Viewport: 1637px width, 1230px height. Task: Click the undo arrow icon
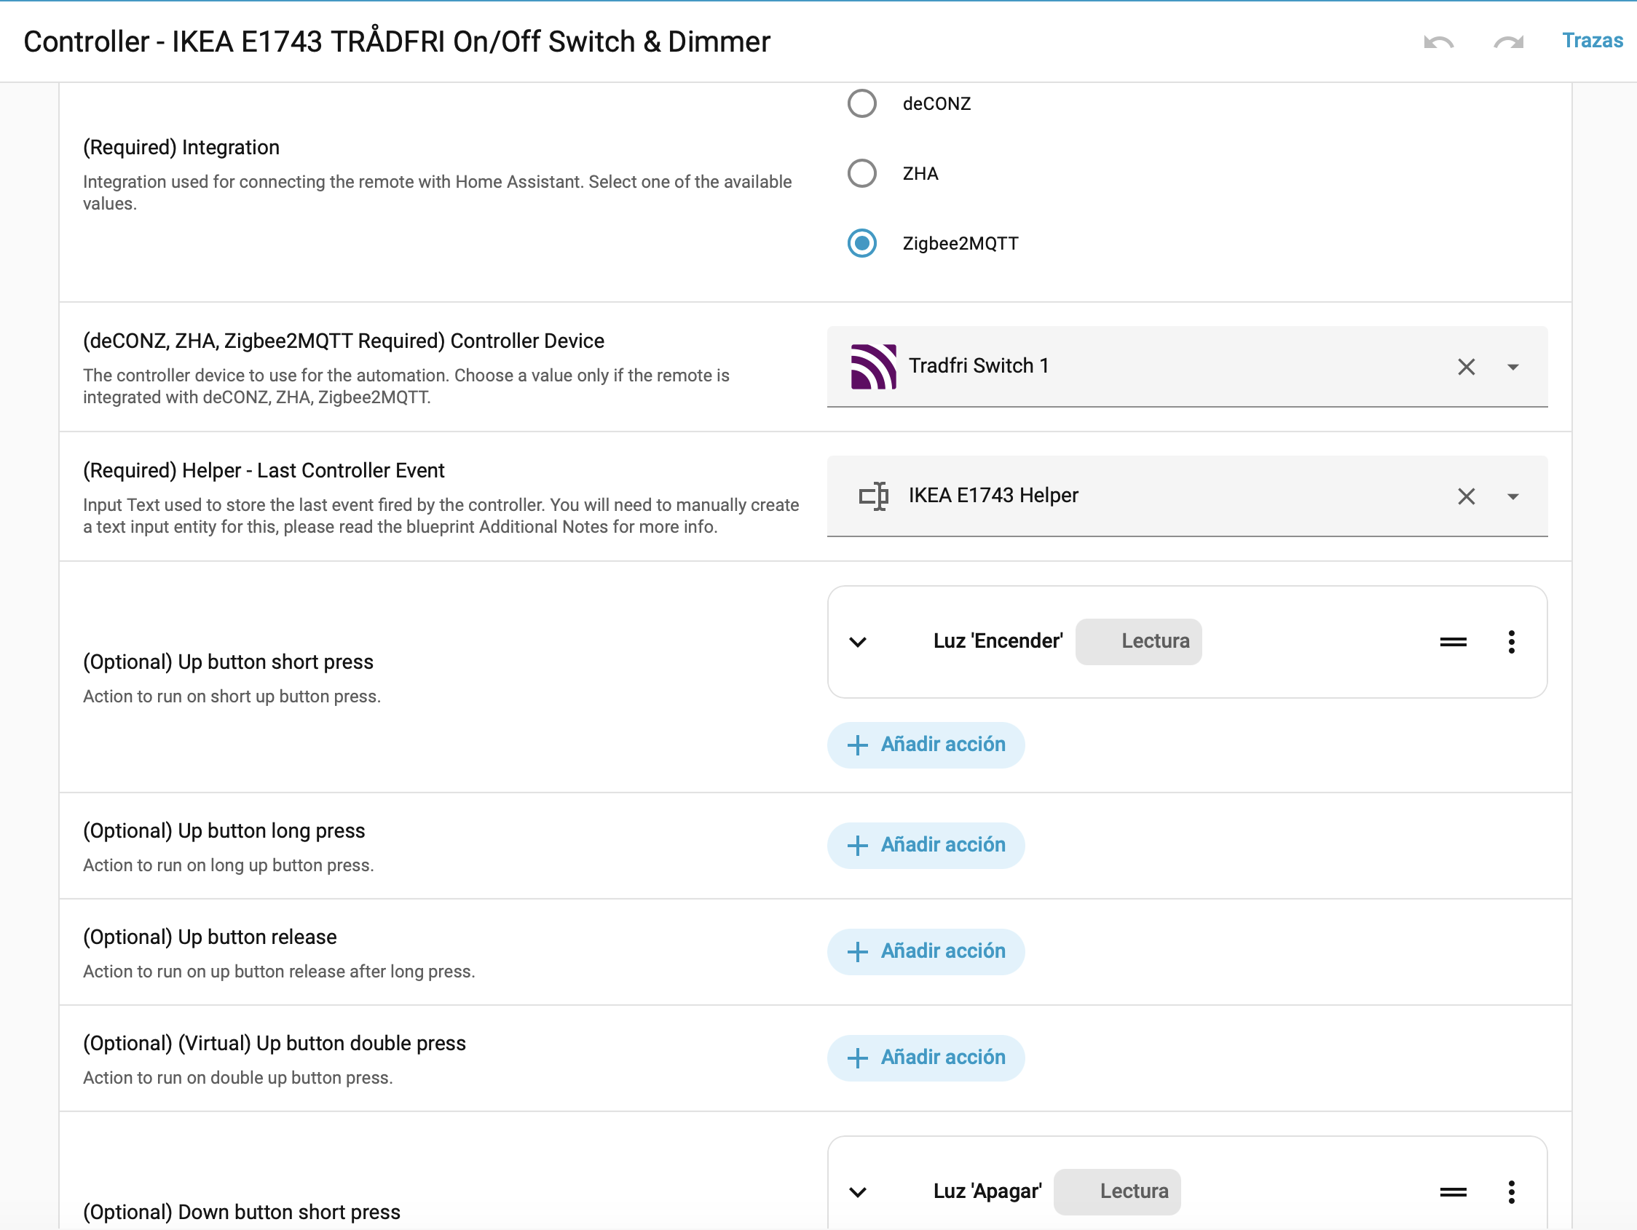pyautogui.click(x=1438, y=42)
